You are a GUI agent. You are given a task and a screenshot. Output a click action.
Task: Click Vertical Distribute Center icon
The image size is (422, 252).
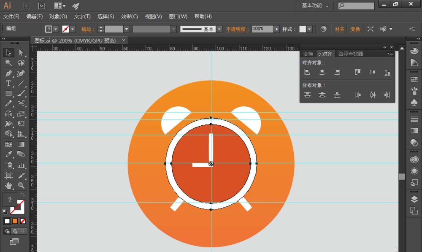[322, 95]
